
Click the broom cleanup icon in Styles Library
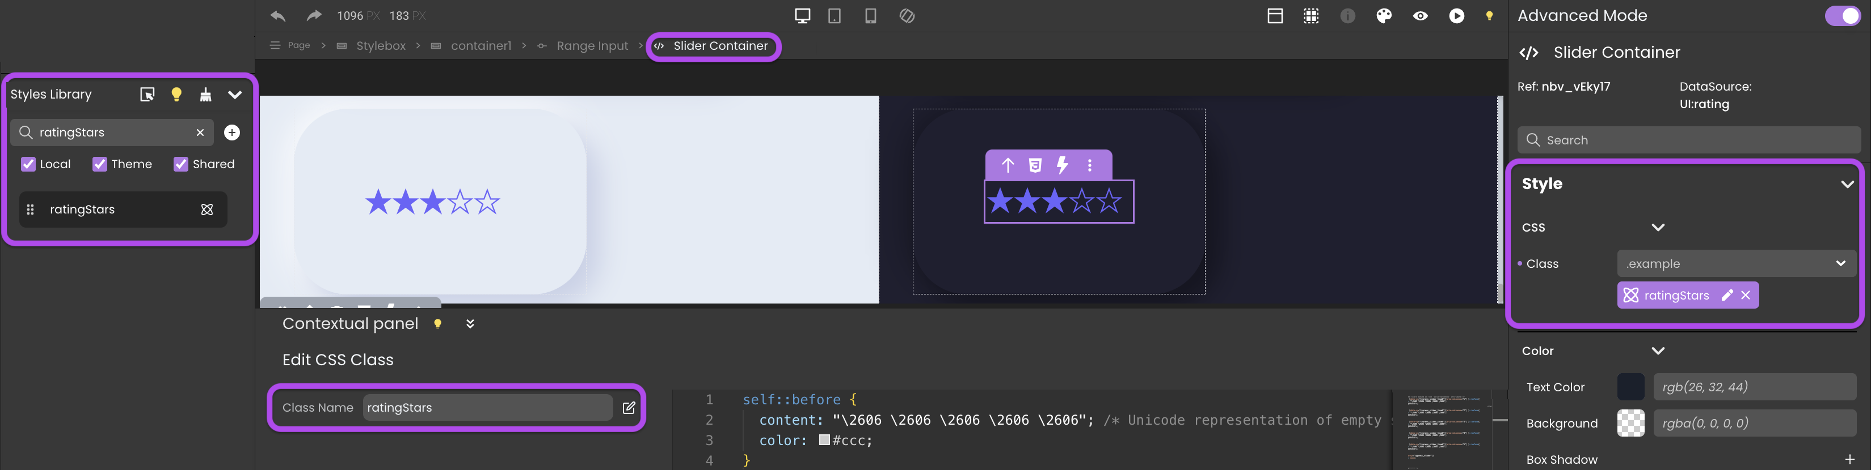click(205, 95)
